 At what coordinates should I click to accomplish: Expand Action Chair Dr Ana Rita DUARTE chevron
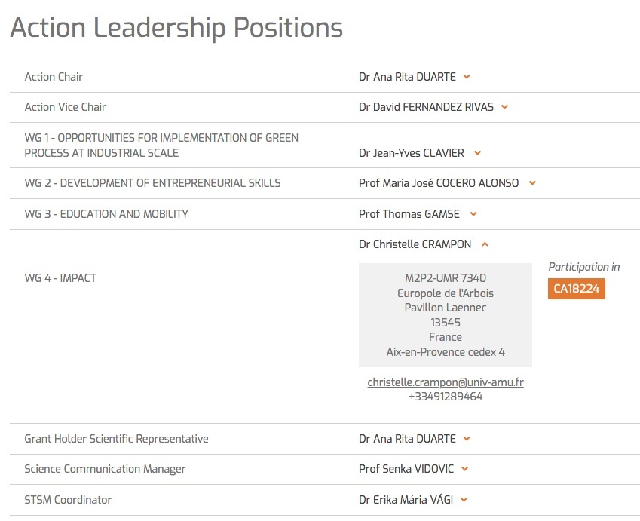point(467,77)
